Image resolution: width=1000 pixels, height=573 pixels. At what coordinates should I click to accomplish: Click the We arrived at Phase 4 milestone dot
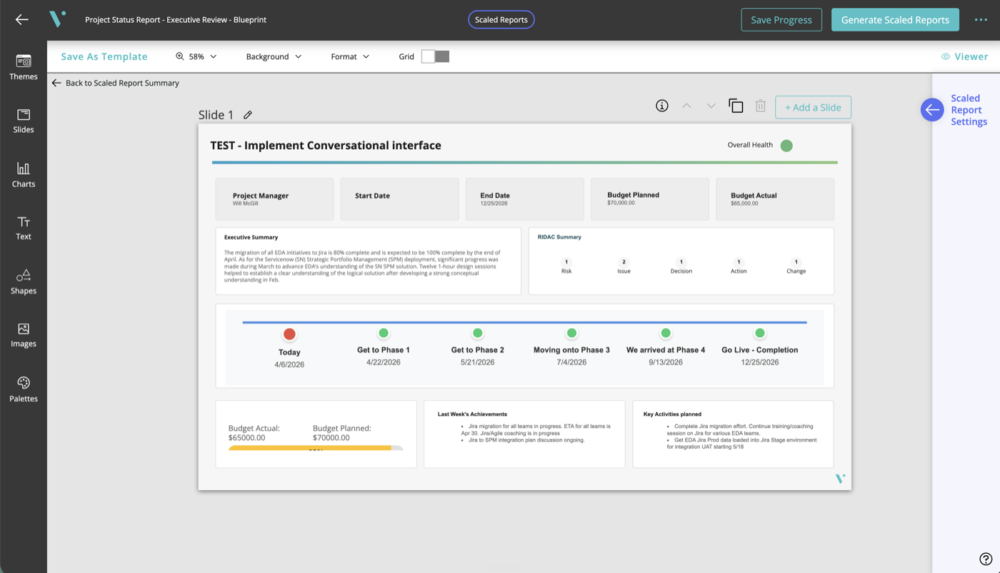point(666,333)
